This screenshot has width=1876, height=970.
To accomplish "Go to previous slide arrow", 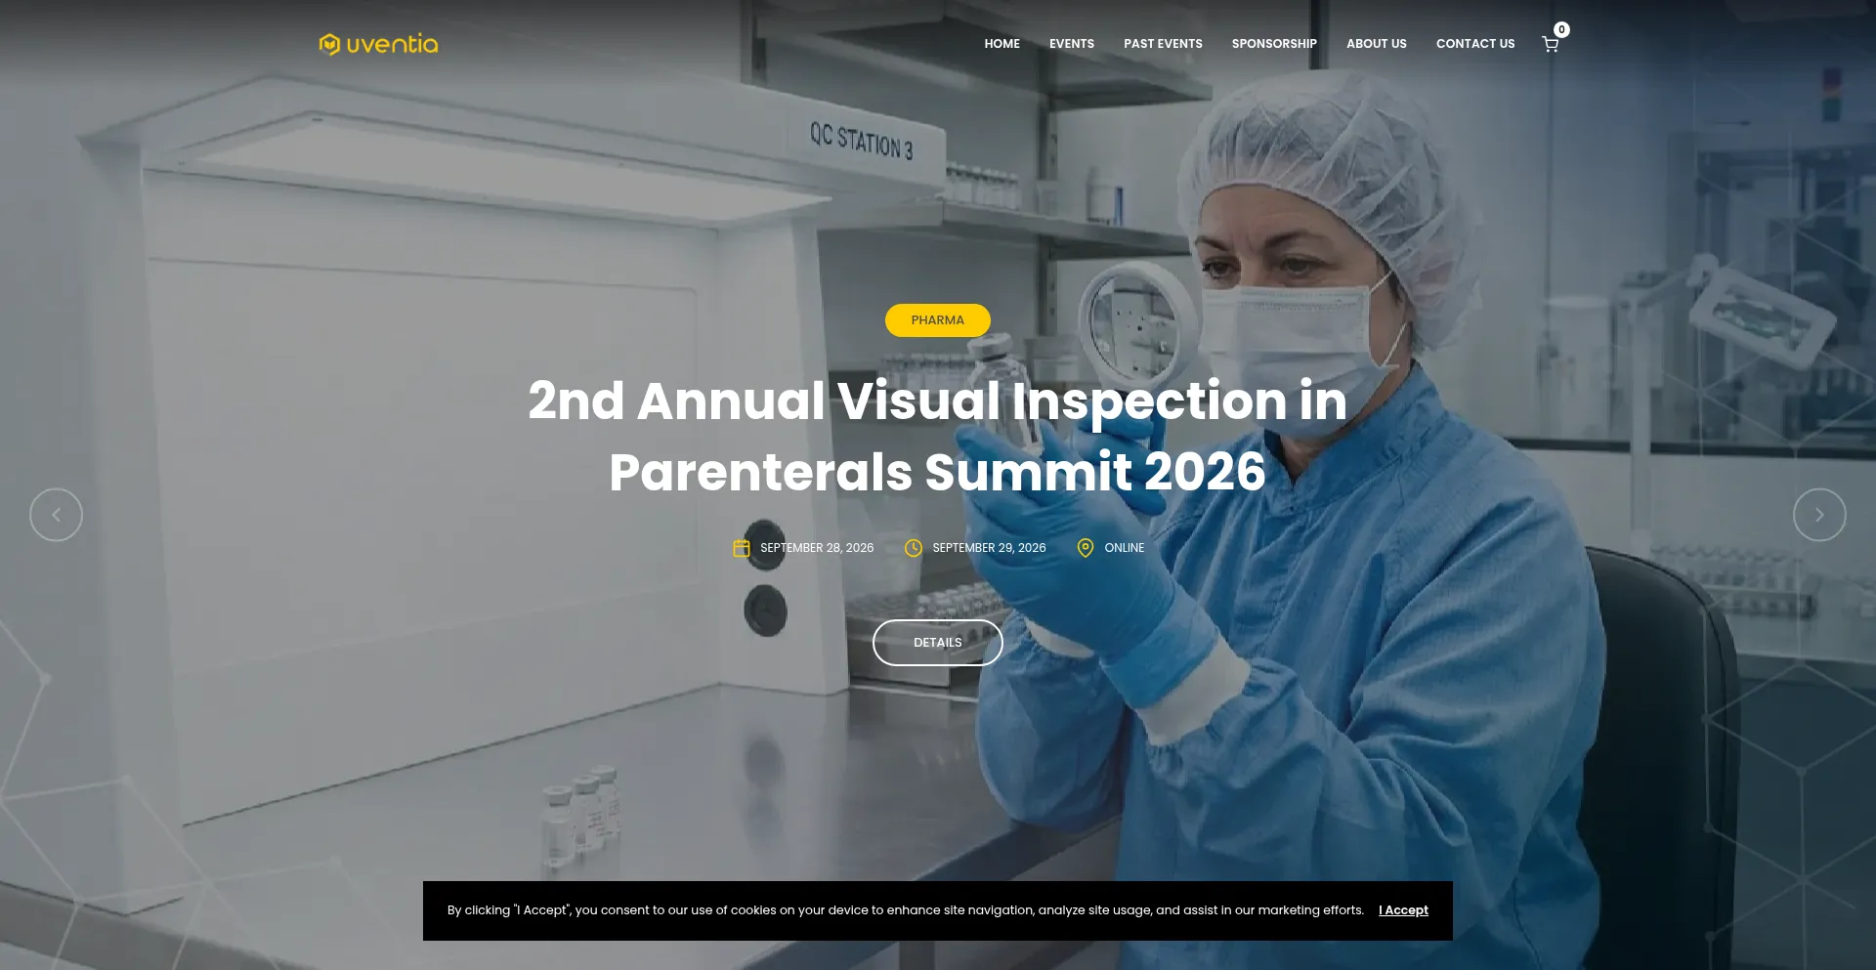I will pos(56,515).
